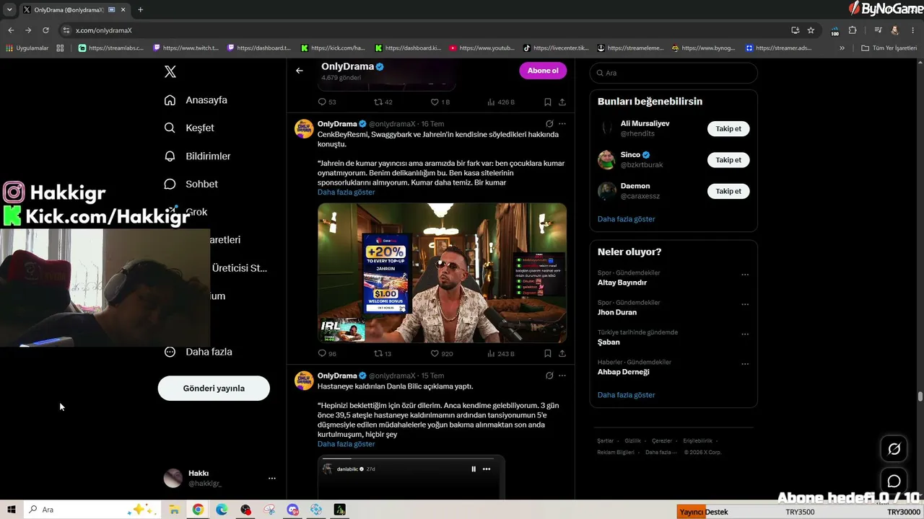This screenshot has height=519, width=924.
Task: Open the floating Grok button
Action: pyautogui.click(x=894, y=449)
